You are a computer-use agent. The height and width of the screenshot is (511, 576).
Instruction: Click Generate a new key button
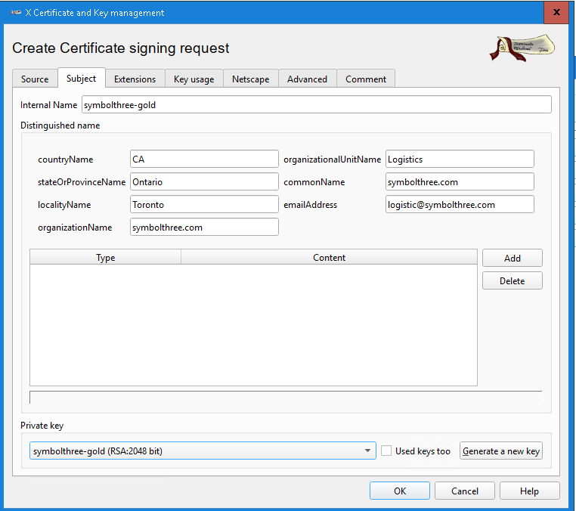tap(500, 451)
